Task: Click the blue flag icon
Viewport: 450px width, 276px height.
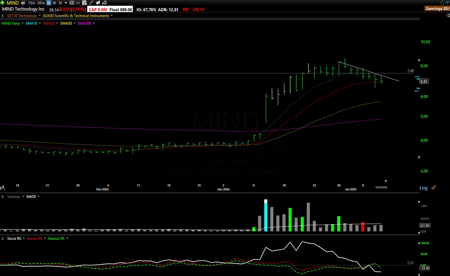Action: pyautogui.click(x=448, y=2)
